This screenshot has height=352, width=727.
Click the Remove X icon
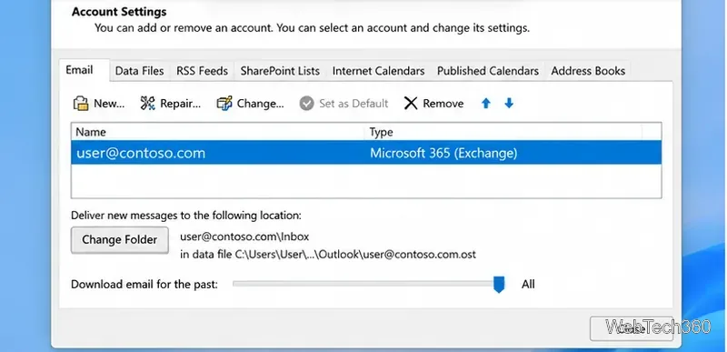(411, 103)
